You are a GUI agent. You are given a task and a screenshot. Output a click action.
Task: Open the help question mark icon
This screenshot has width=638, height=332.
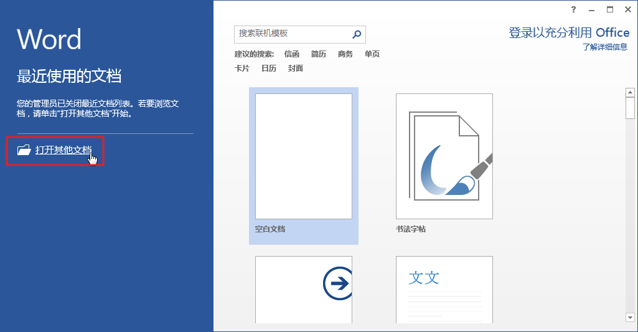click(x=573, y=9)
